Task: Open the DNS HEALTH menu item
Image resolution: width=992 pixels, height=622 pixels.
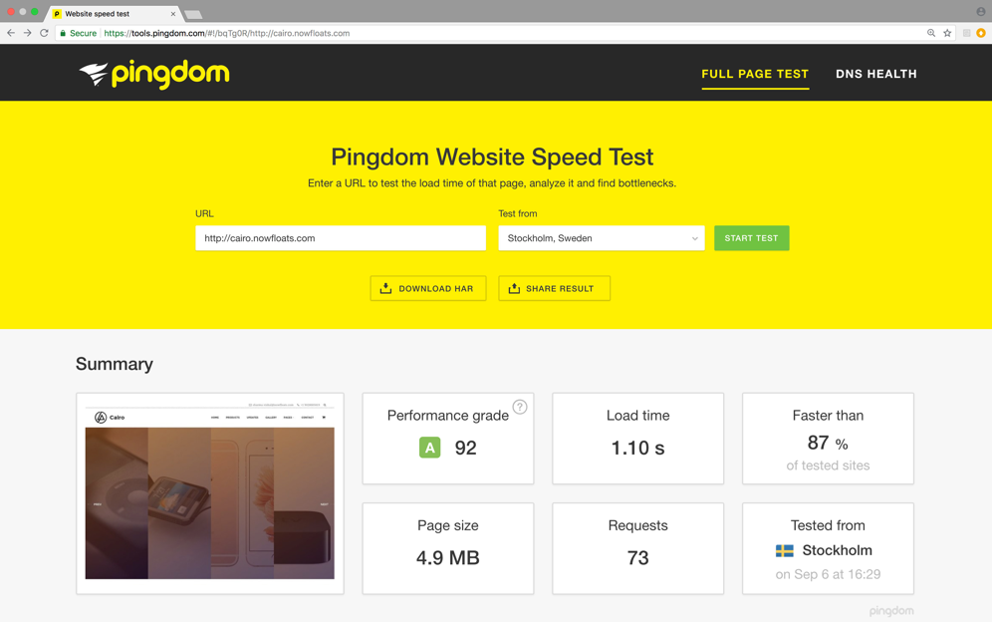Action: click(x=876, y=74)
